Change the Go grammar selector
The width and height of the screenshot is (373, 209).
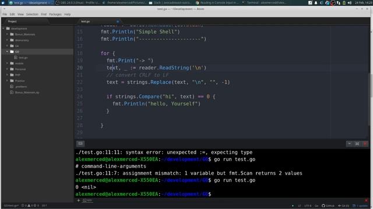(316, 206)
